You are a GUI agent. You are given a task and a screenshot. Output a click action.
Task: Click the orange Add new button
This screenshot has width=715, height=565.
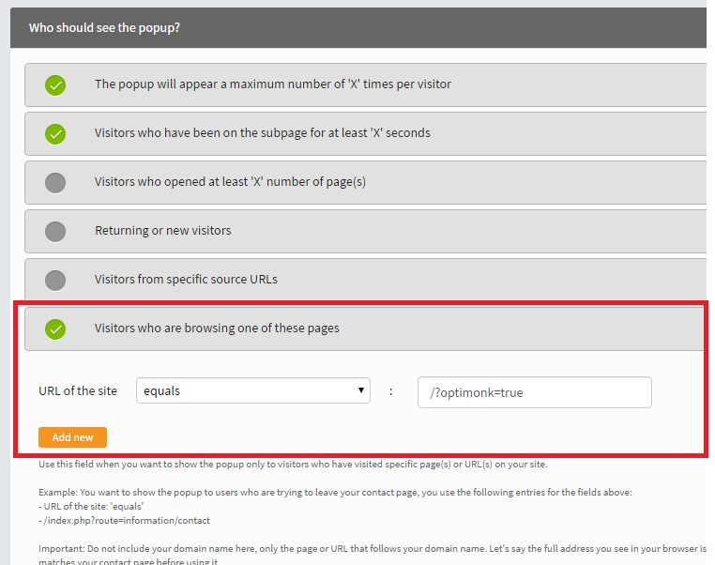tap(72, 437)
